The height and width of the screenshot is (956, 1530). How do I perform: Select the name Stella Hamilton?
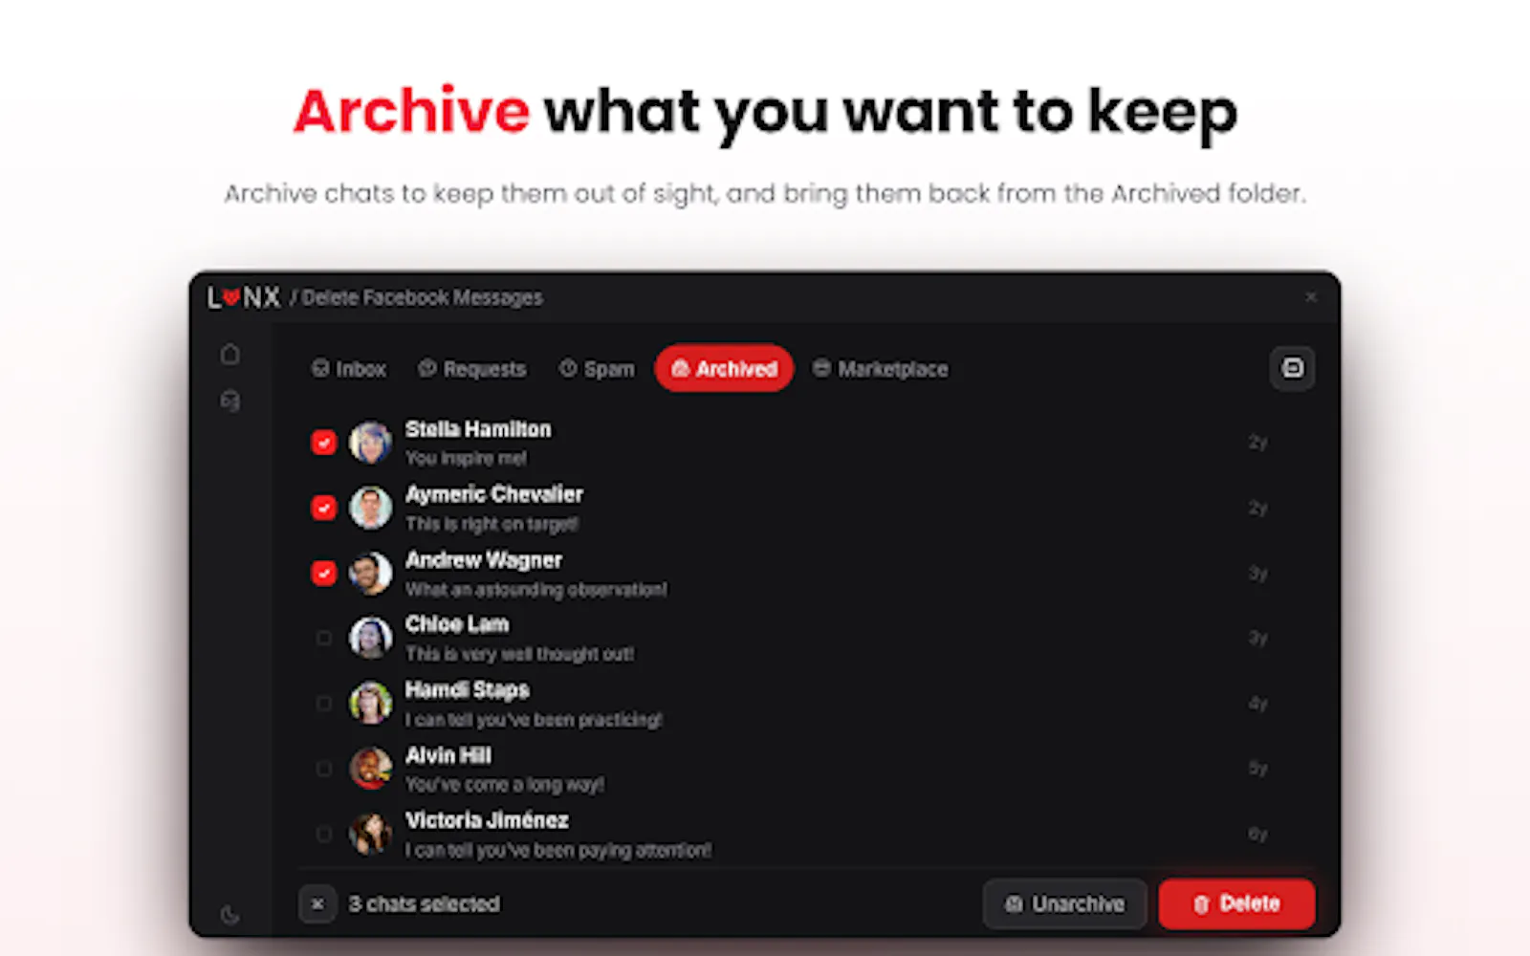(478, 429)
